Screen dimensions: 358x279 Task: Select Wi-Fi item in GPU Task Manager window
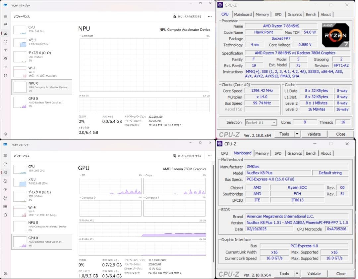tap(42, 211)
